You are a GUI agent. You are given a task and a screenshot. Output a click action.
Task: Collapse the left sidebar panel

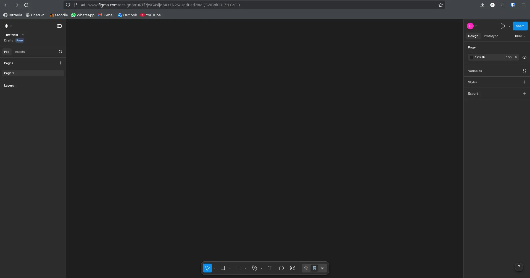tap(59, 26)
